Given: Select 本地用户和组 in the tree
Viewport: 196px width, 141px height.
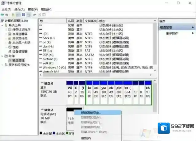Looking at the screenshot, I should point(21,43).
